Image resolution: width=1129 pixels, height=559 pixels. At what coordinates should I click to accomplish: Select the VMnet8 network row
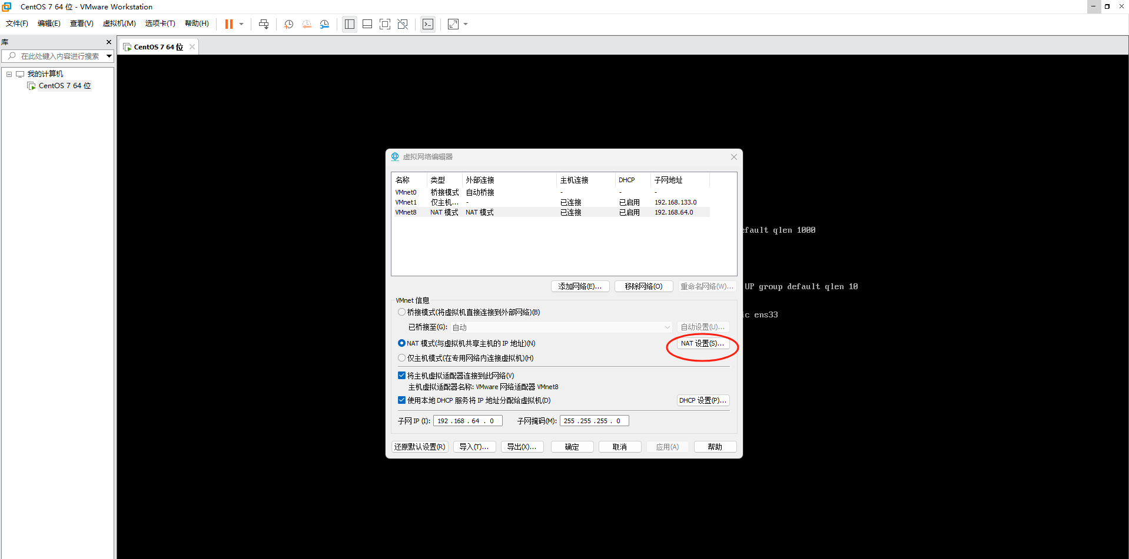click(x=552, y=212)
